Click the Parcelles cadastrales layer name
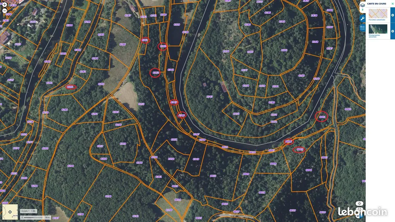The width and height of the screenshot is (395, 222). 377,20
